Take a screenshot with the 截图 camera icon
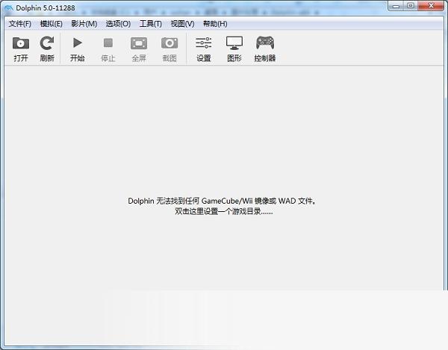Screen dimensions: 448x350 (x=169, y=43)
